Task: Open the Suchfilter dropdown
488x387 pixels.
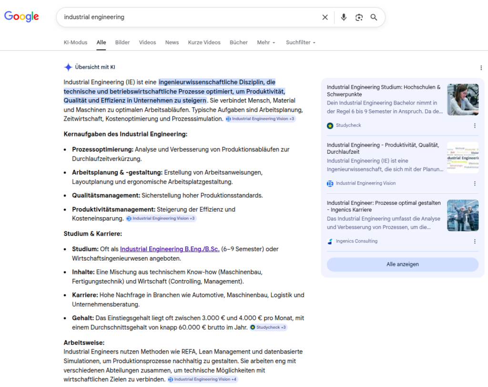Action: [300, 42]
